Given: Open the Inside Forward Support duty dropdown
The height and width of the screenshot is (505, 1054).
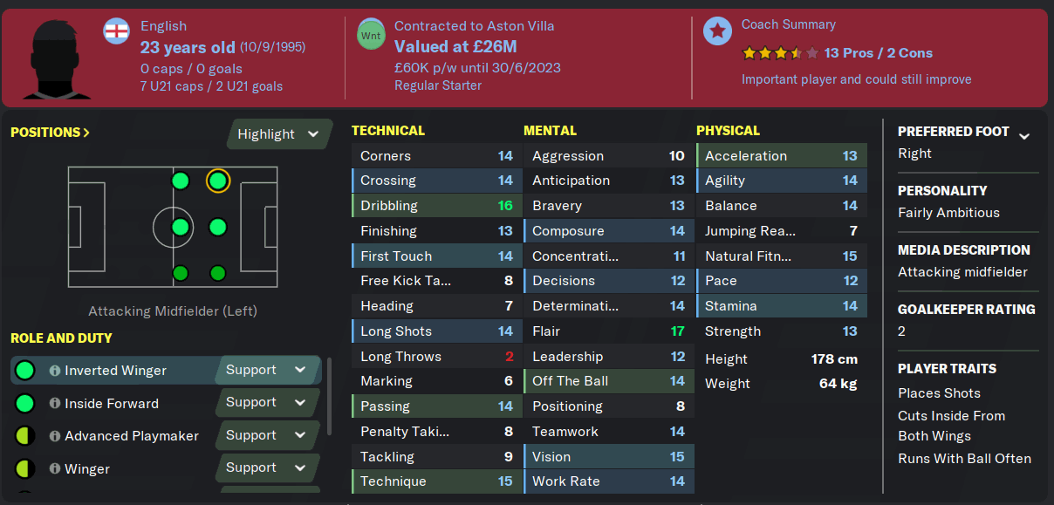Looking at the screenshot, I should coord(267,403).
